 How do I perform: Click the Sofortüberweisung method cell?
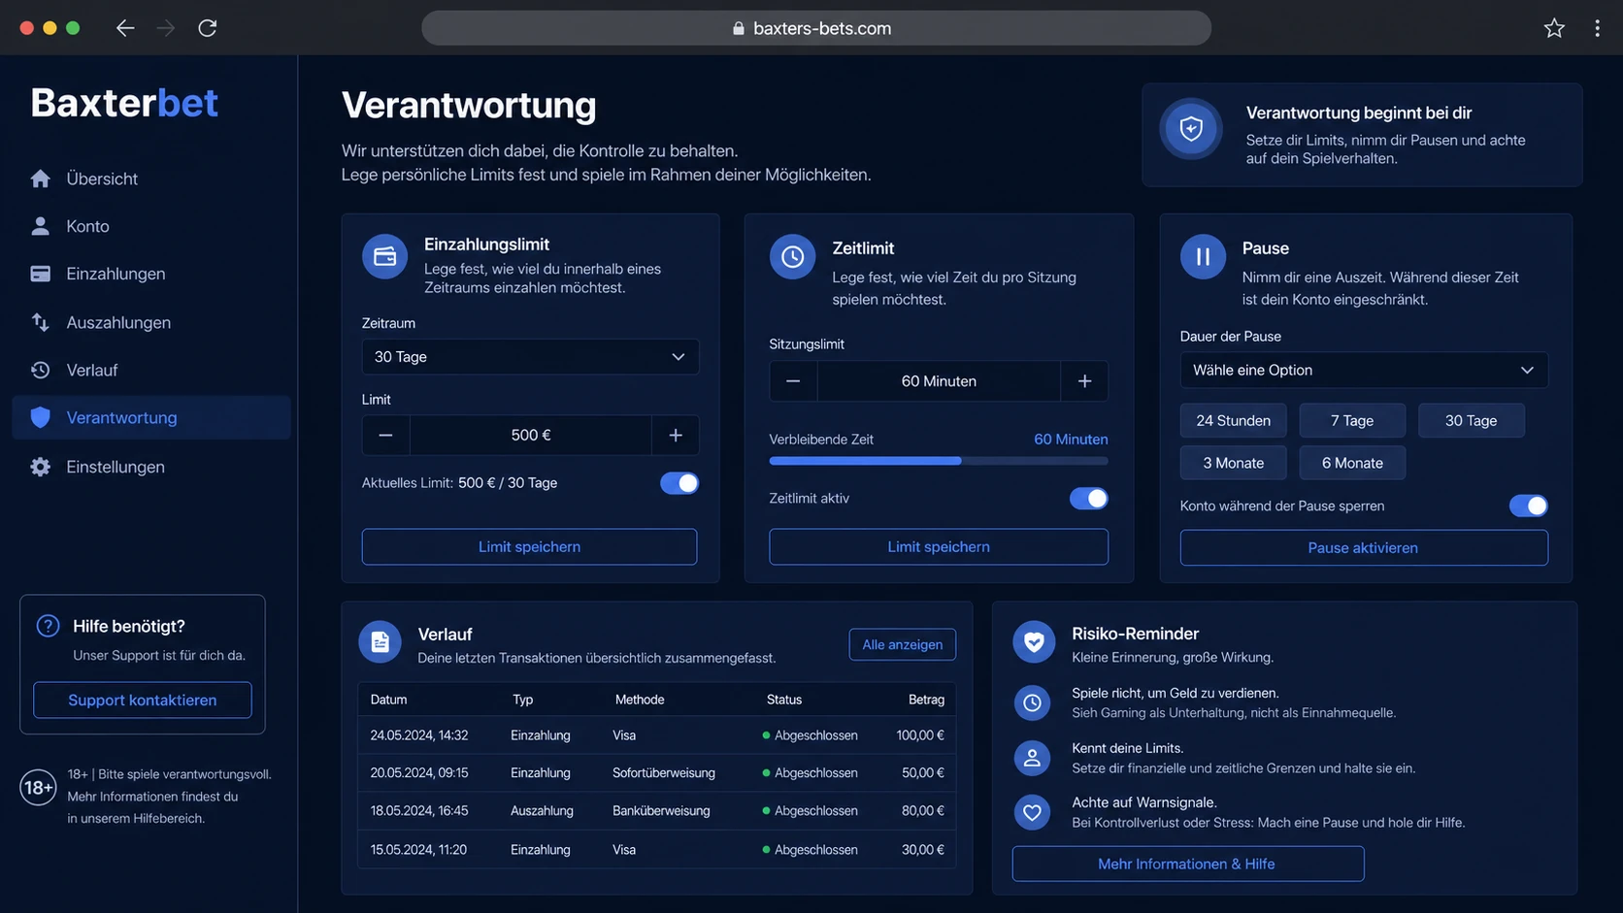(664, 773)
